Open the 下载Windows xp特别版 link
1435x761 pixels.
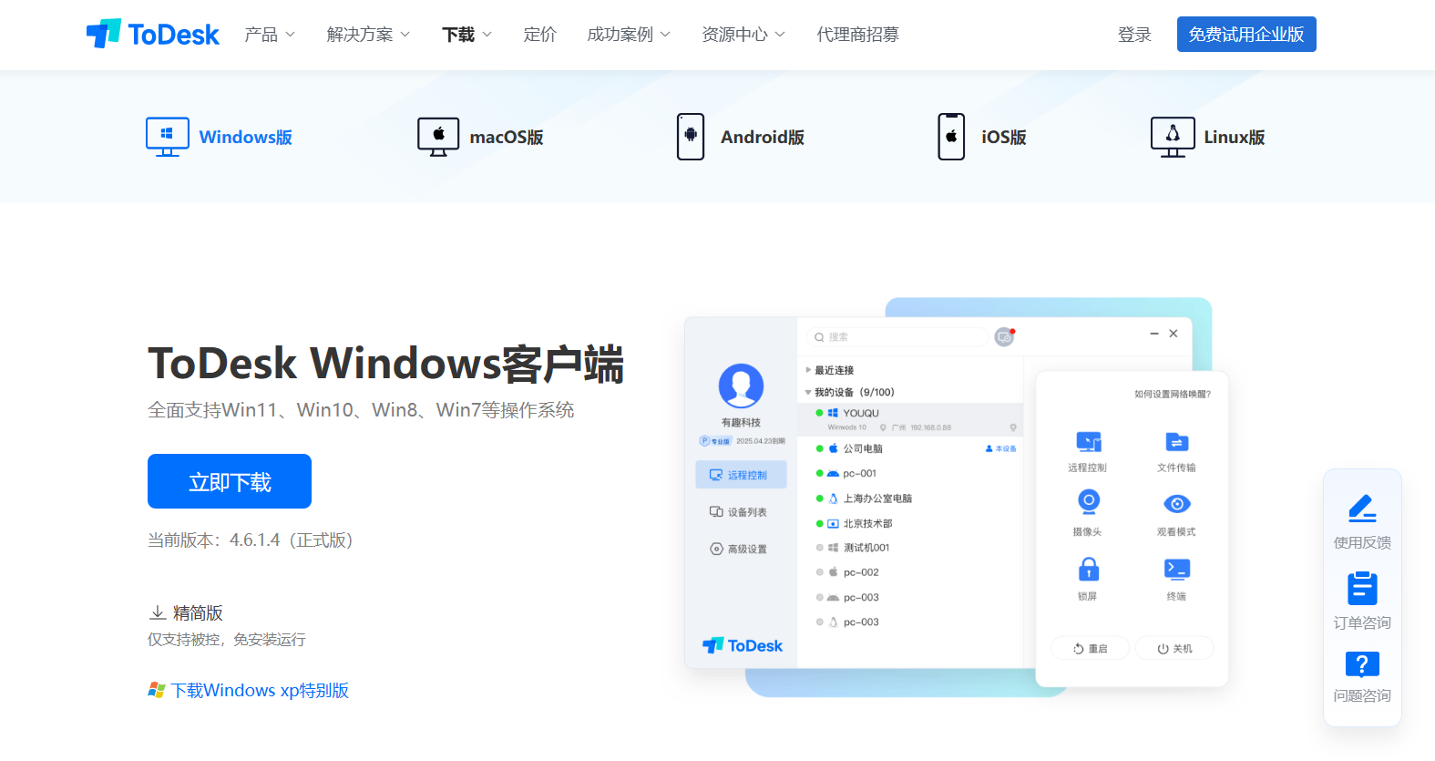pos(249,690)
